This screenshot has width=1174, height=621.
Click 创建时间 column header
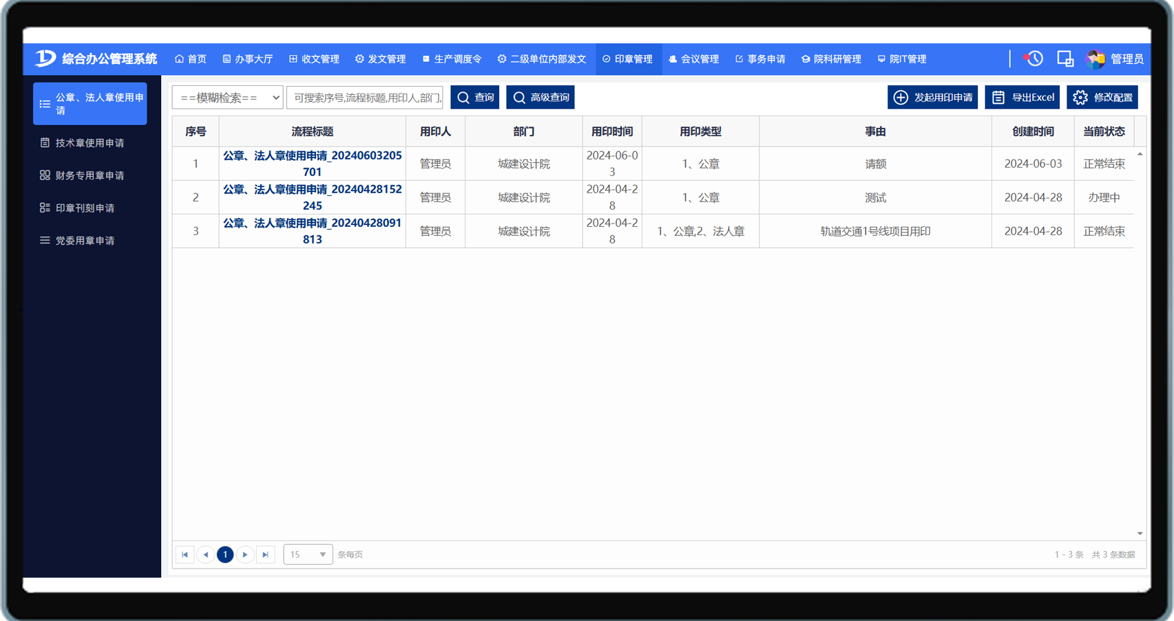click(x=1033, y=131)
